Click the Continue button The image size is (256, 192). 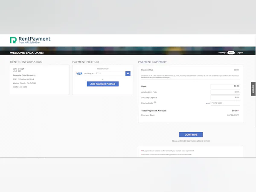coord(191,135)
